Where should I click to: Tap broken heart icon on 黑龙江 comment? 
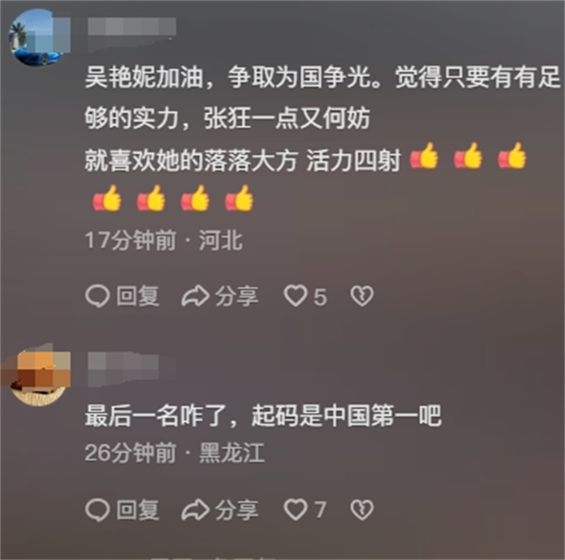pos(362,510)
